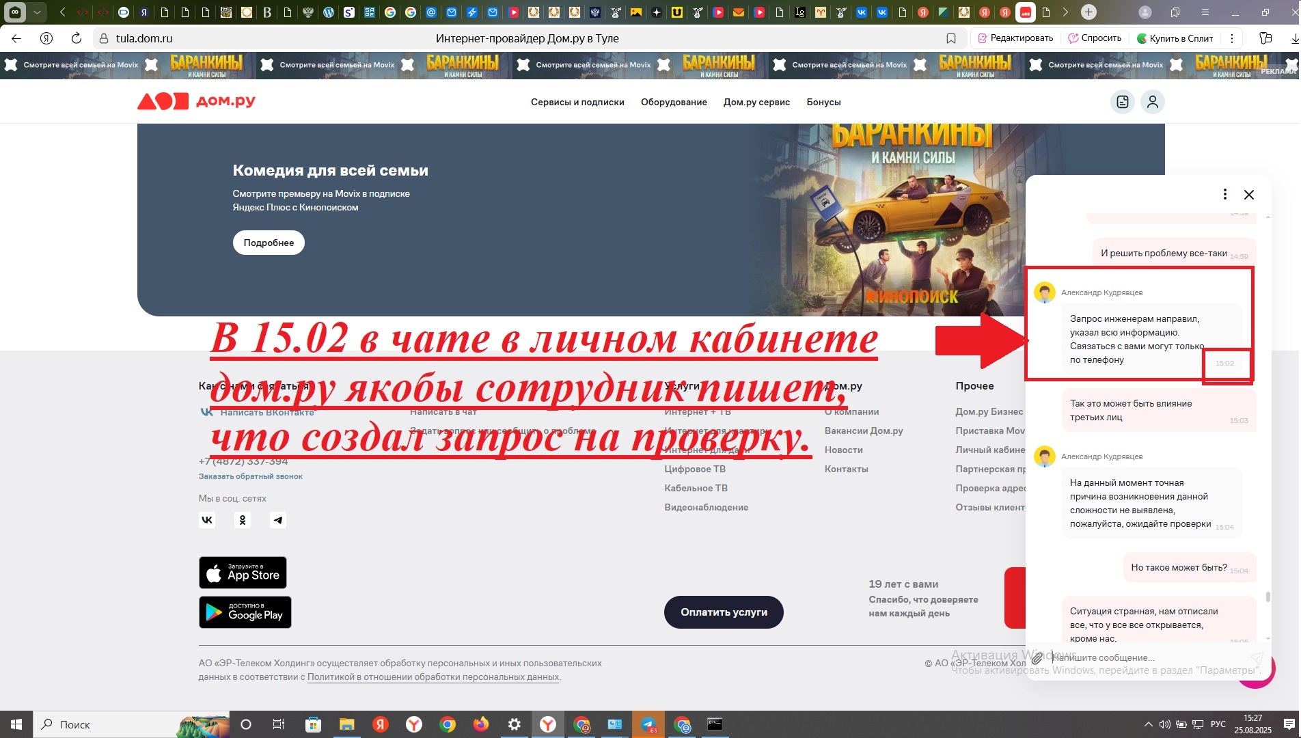This screenshot has width=1301, height=738.
Task: Open the Новости footer link
Action: [843, 450]
